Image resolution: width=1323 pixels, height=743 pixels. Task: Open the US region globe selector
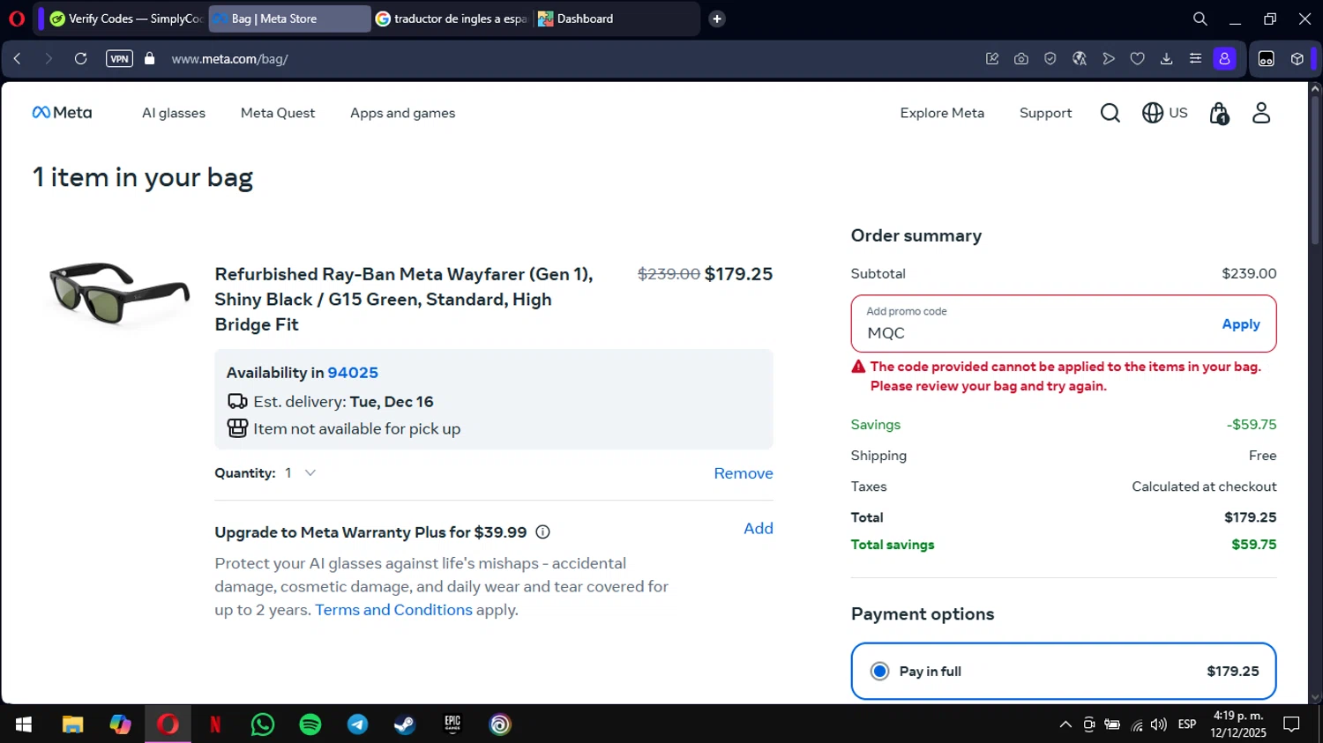(x=1164, y=113)
